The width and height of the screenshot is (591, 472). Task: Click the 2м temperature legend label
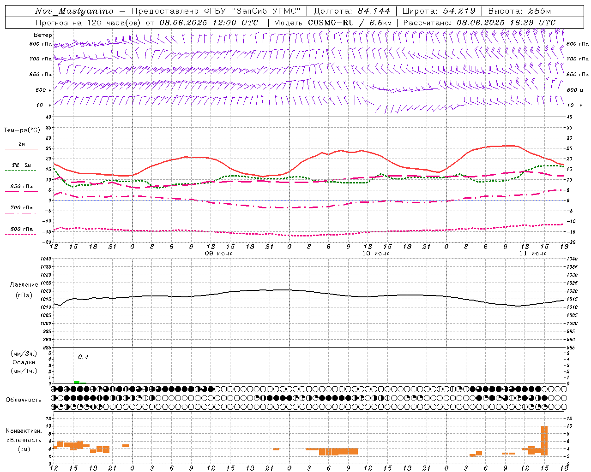[x=22, y=144]
